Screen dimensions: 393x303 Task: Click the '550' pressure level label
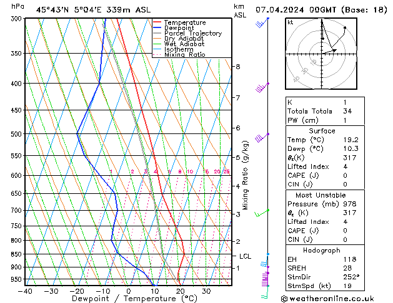point(17,156)
